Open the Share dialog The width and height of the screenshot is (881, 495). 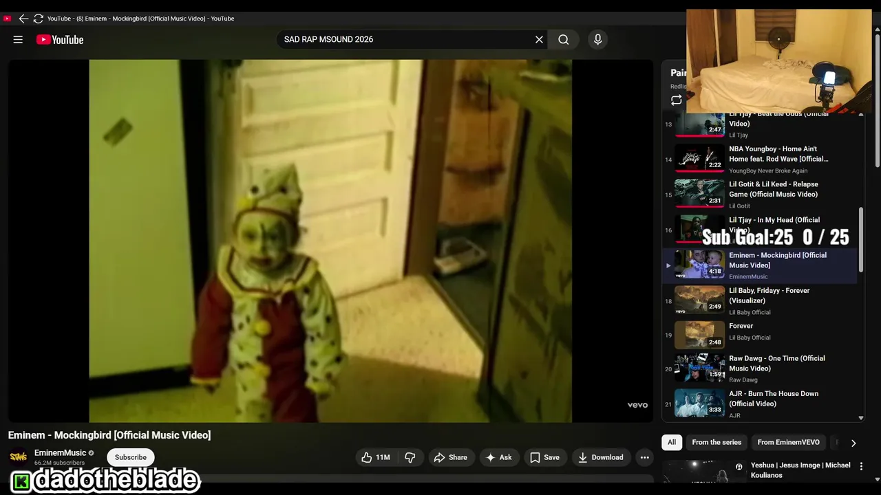[x=450, y=457]
